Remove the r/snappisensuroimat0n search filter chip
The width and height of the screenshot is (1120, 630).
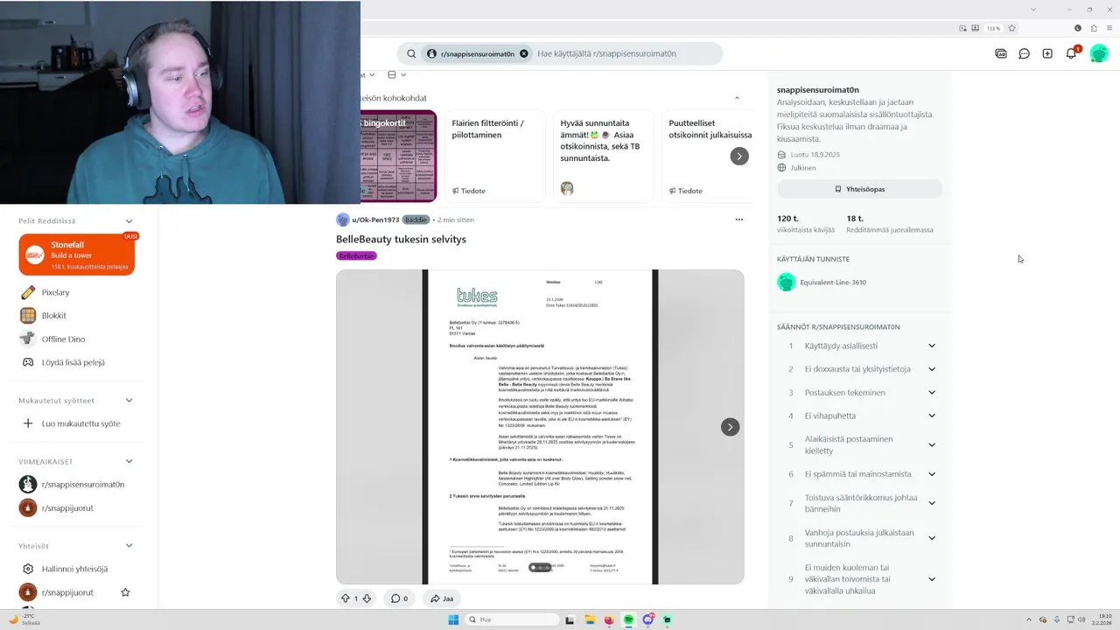pyautogui.click(x=524, y=53)
